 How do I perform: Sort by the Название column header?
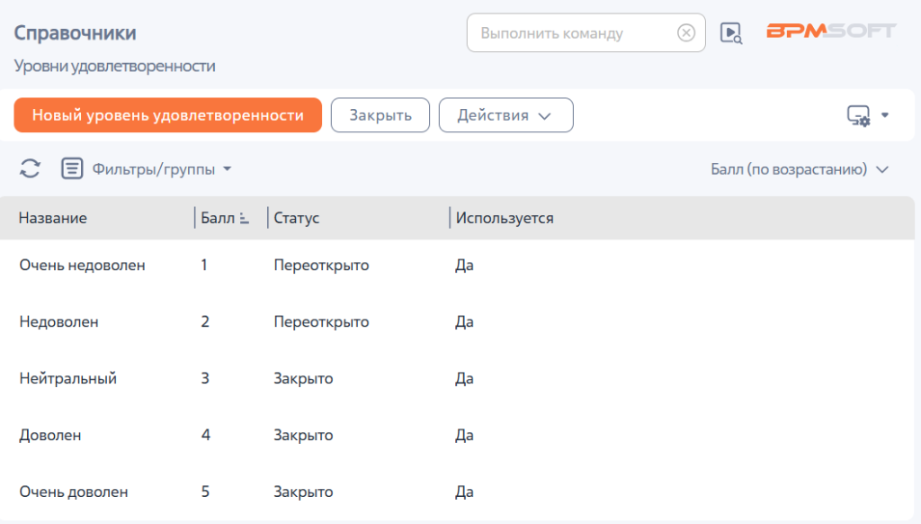[x=53, y=218]
